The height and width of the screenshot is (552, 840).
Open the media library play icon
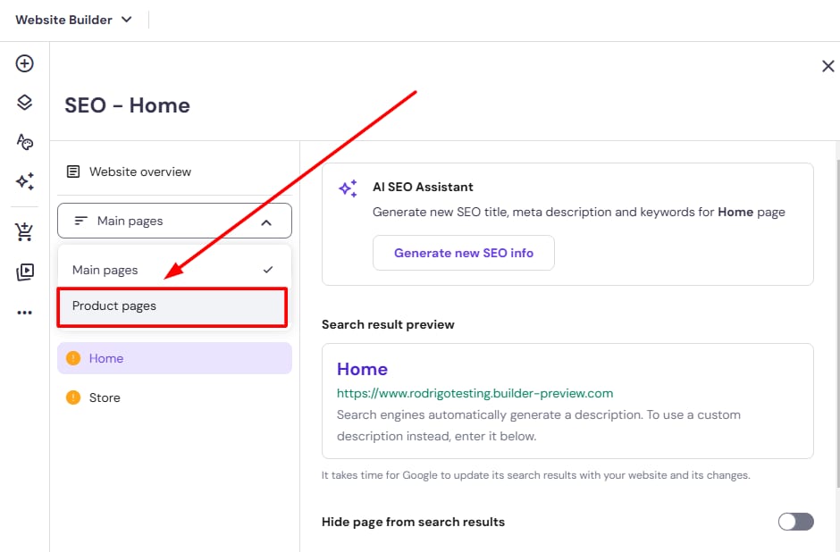(x=25, y=272)
